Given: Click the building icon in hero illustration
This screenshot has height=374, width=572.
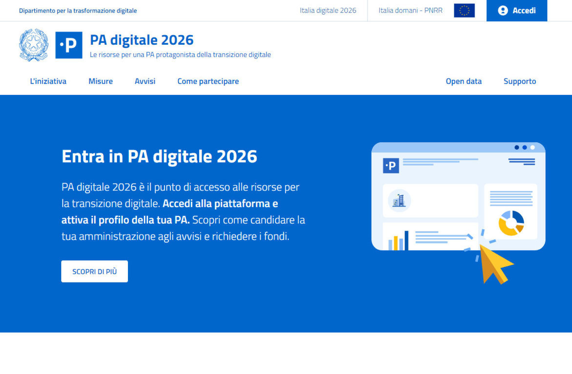Looking at the screenshot, I should [399, 200].
